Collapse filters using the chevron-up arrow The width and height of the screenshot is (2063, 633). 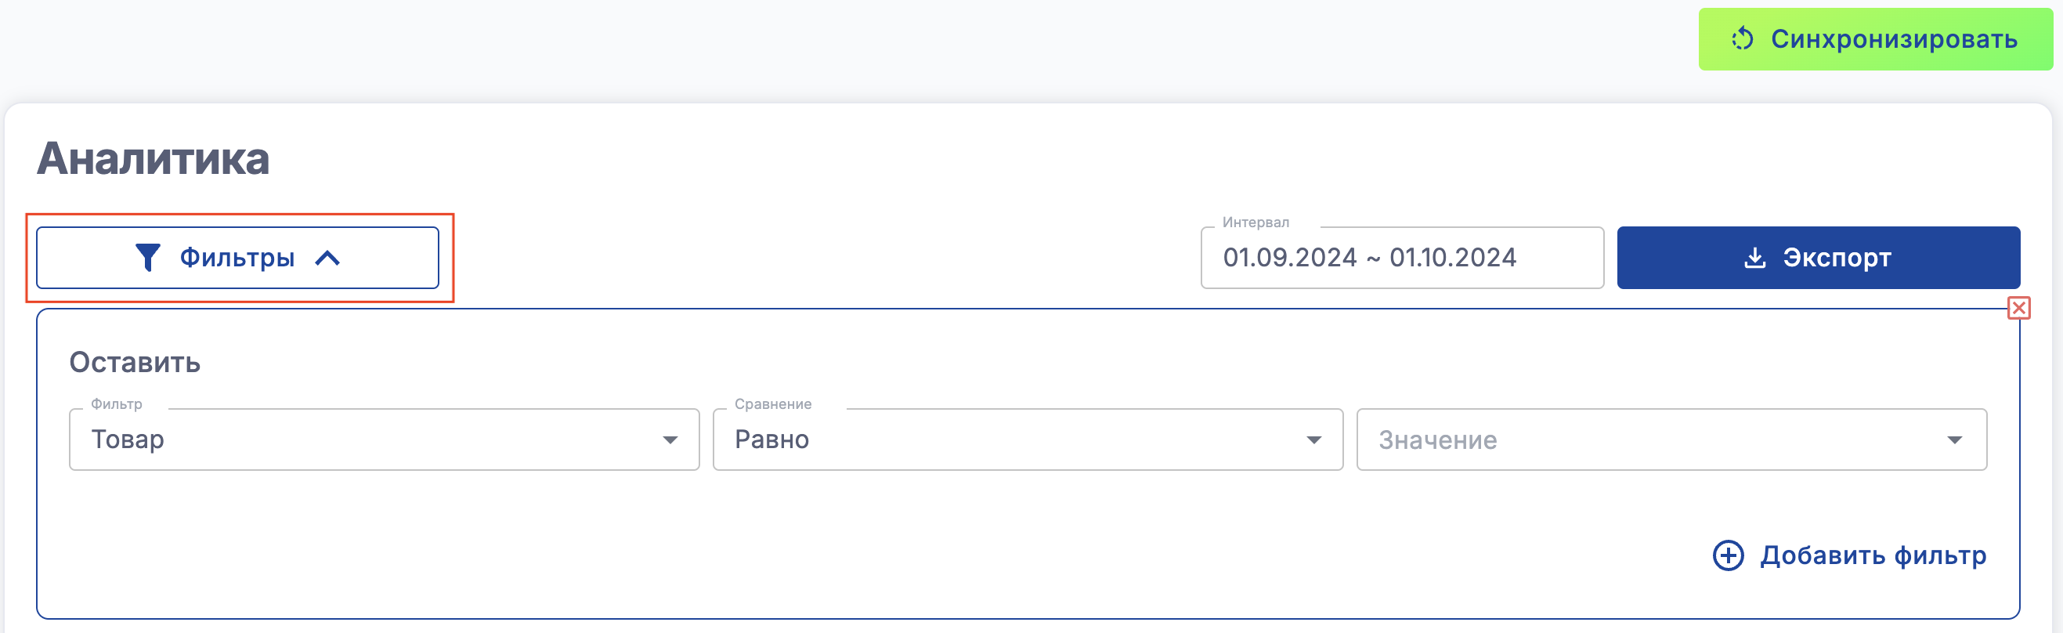pos(327,258)
